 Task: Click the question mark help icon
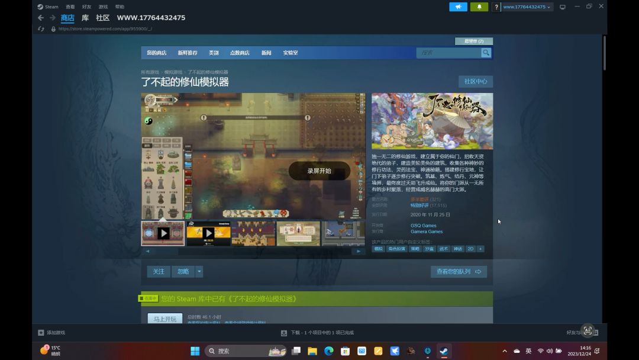tap(496, 7)
